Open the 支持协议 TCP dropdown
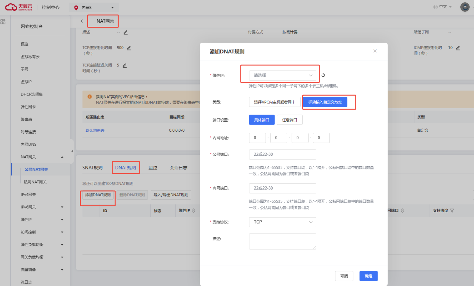 point(282,222)
